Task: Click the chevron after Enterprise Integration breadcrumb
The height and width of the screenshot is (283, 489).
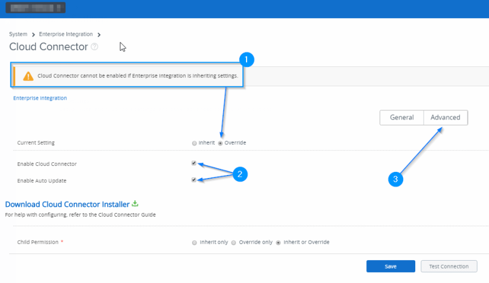Action: (99, 34)
